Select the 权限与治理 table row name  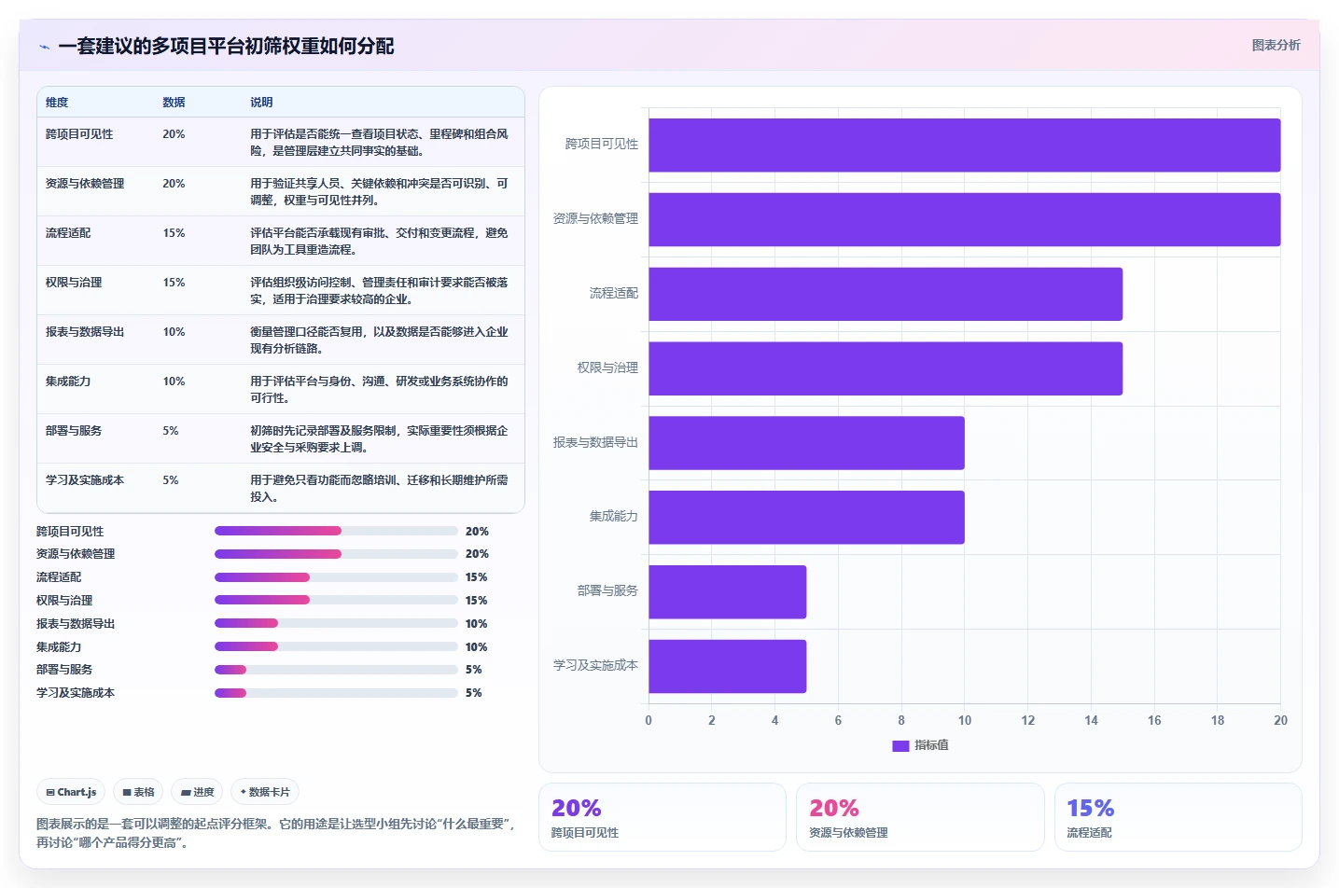point(74,283)
